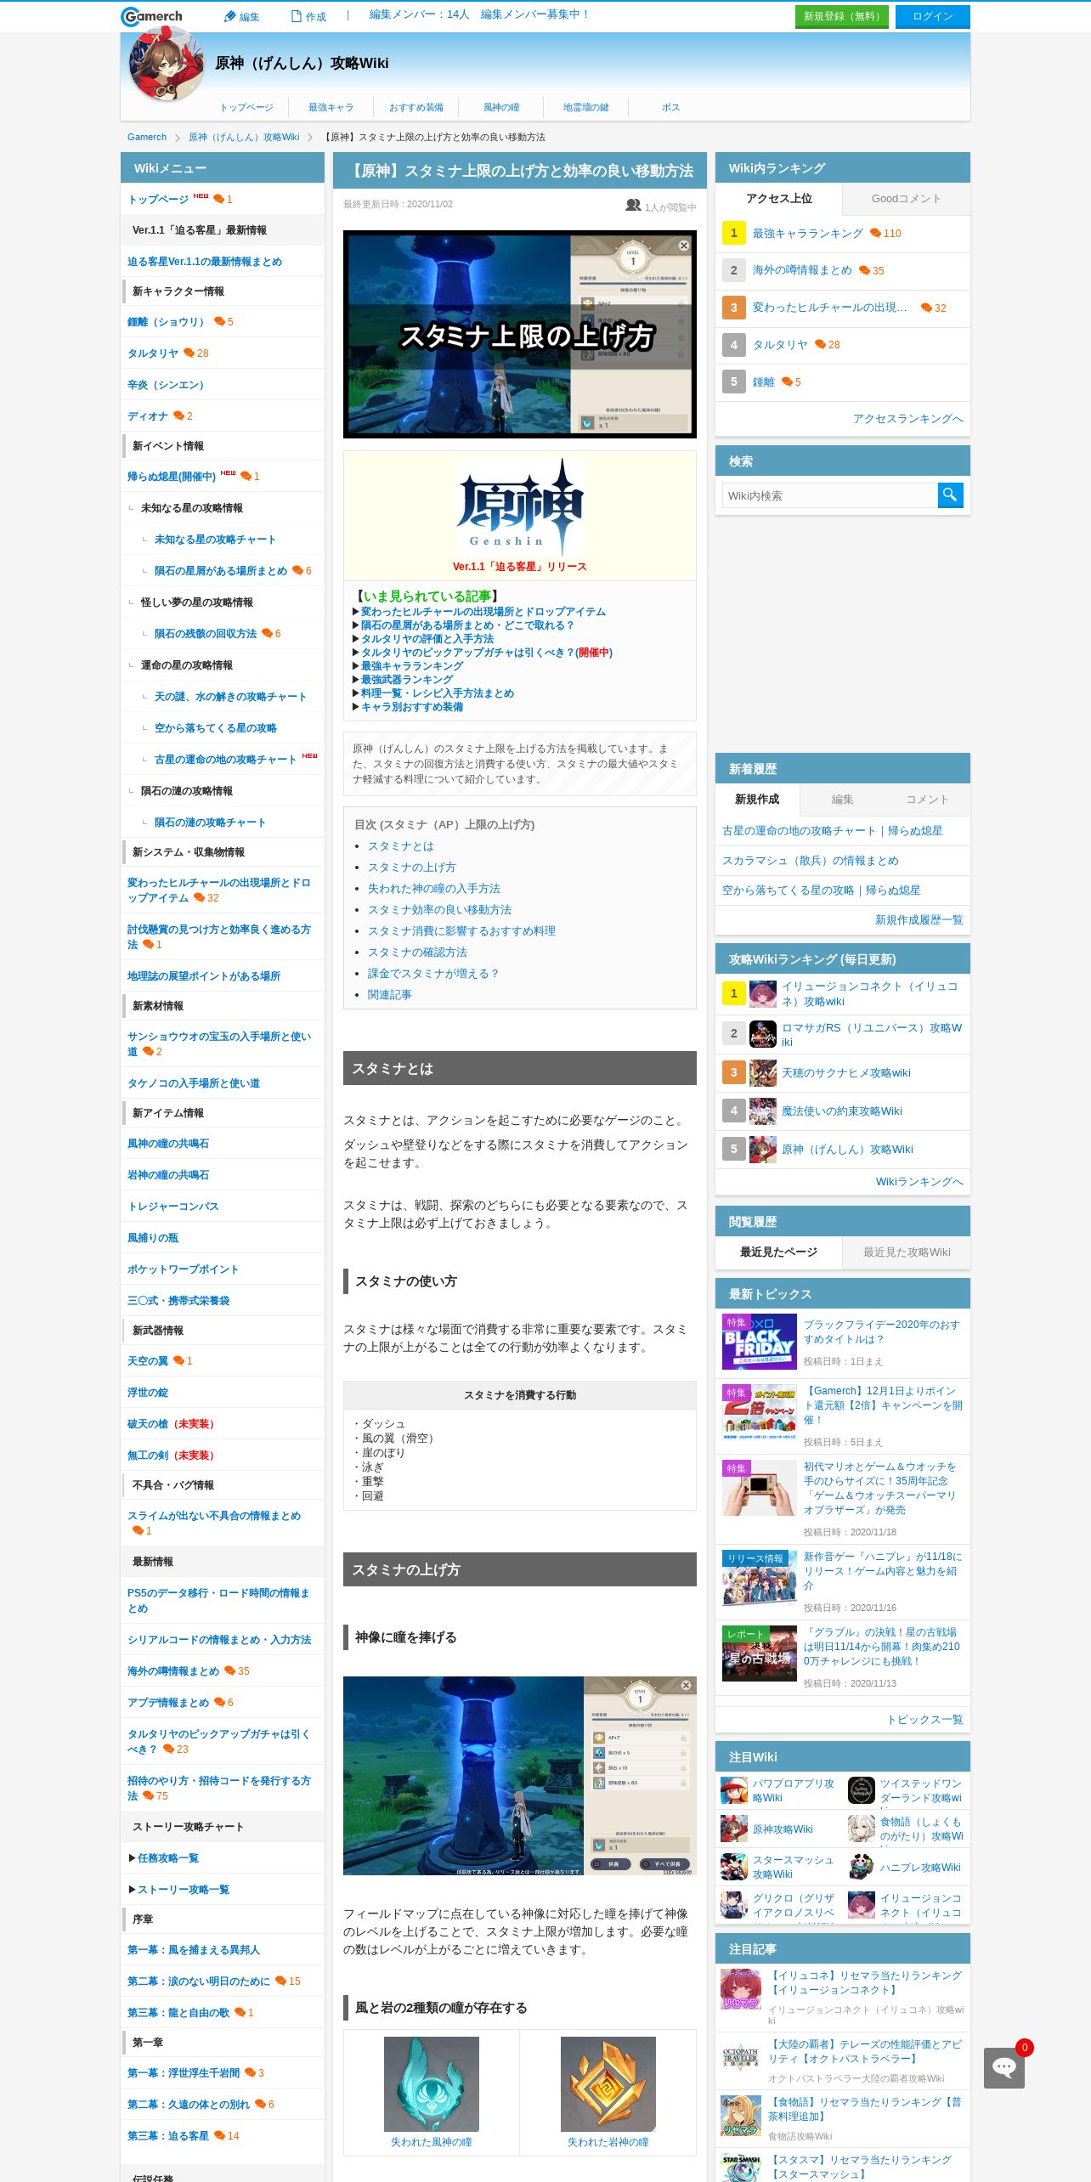The image size is (1091, 2182).
Task: Open 鍾離（ショウリ）sidebar link
Action: (168, 322)
